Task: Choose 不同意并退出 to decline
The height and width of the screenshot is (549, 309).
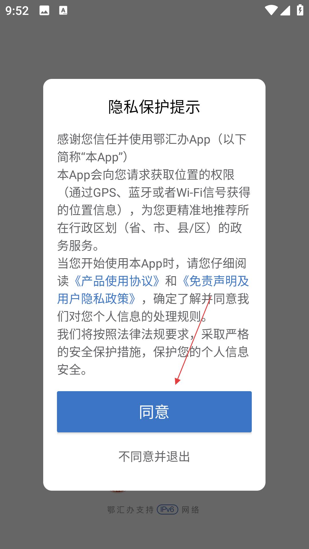Action: 154,457
